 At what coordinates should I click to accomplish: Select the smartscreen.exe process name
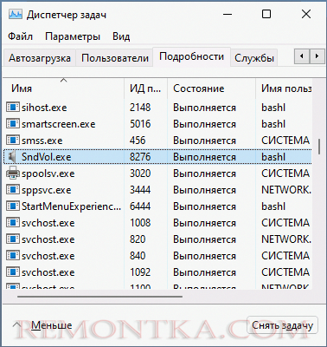[x=59, y=124]
